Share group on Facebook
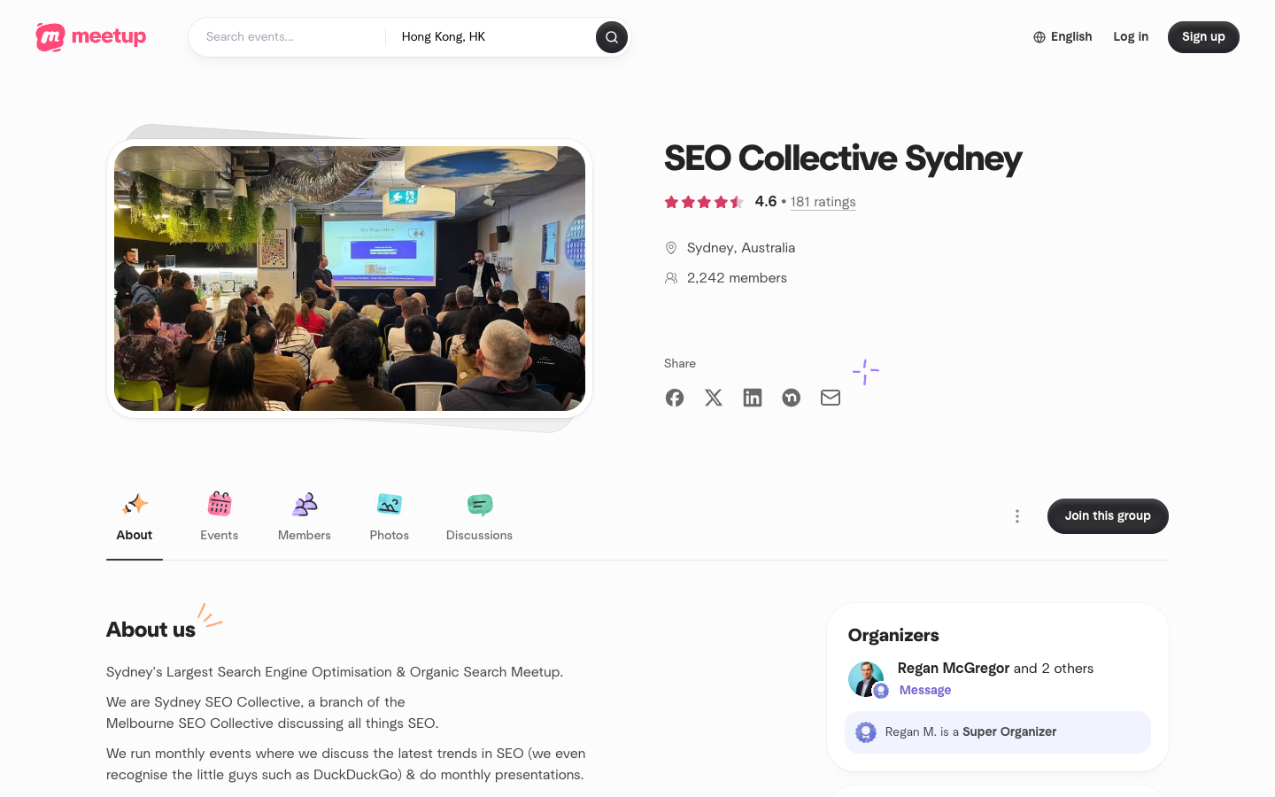The image size is (1275, 797). [x=675, y=398]
